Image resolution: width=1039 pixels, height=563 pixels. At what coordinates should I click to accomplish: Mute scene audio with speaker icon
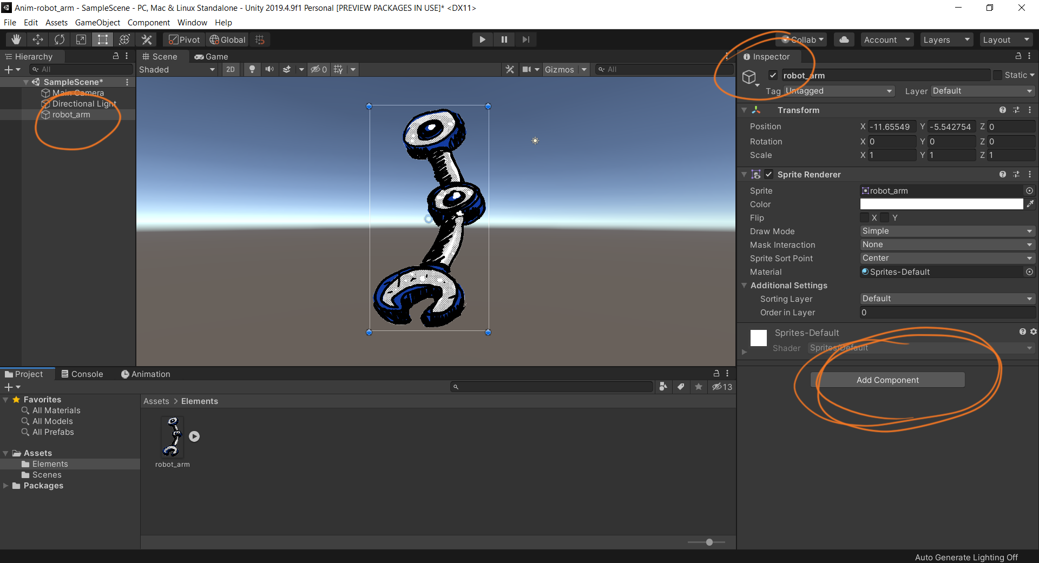pos(269,69)
